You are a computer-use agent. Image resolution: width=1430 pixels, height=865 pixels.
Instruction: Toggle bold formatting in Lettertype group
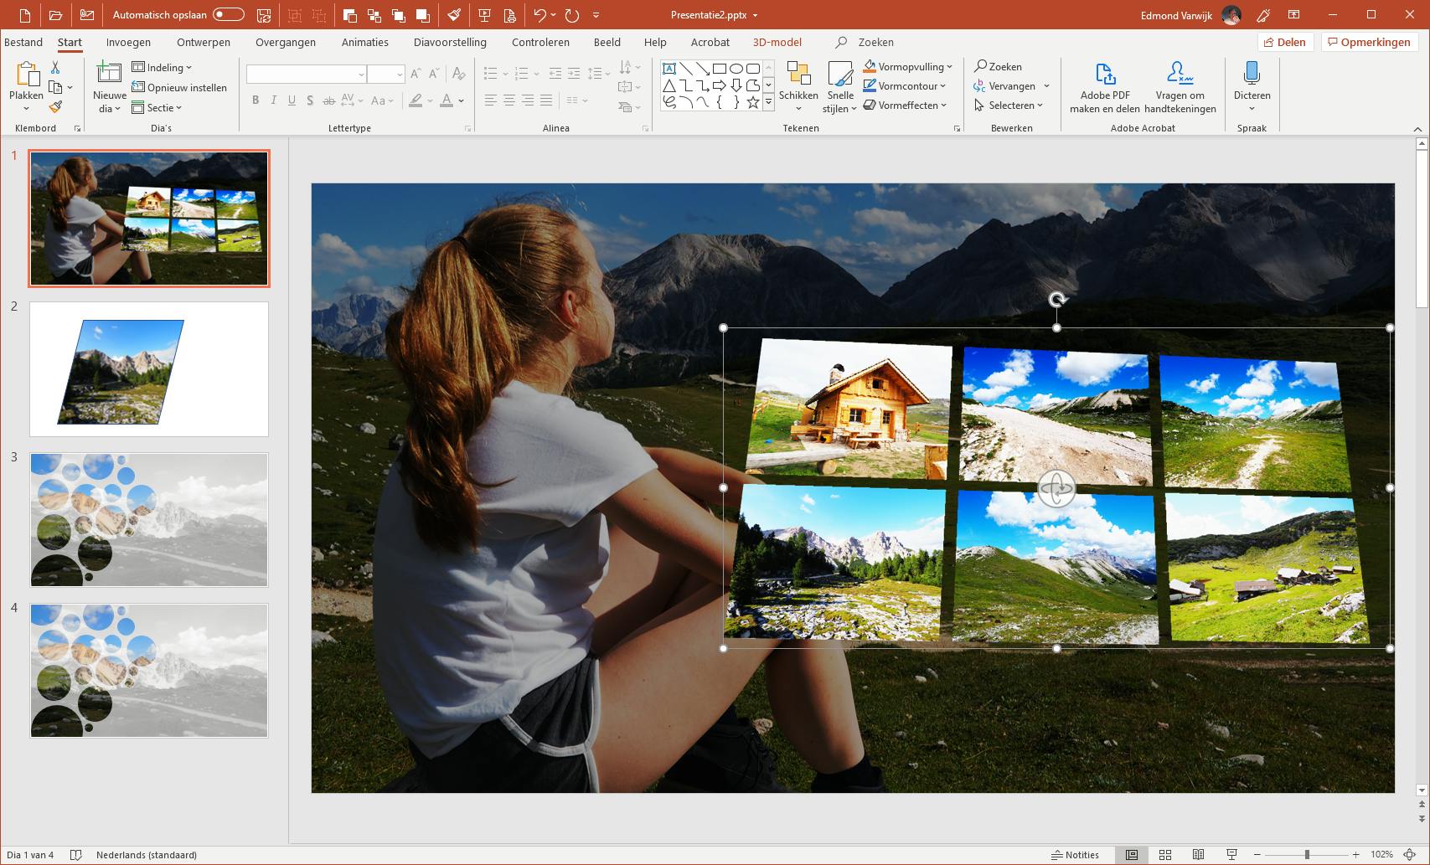(x=256, y=100)
